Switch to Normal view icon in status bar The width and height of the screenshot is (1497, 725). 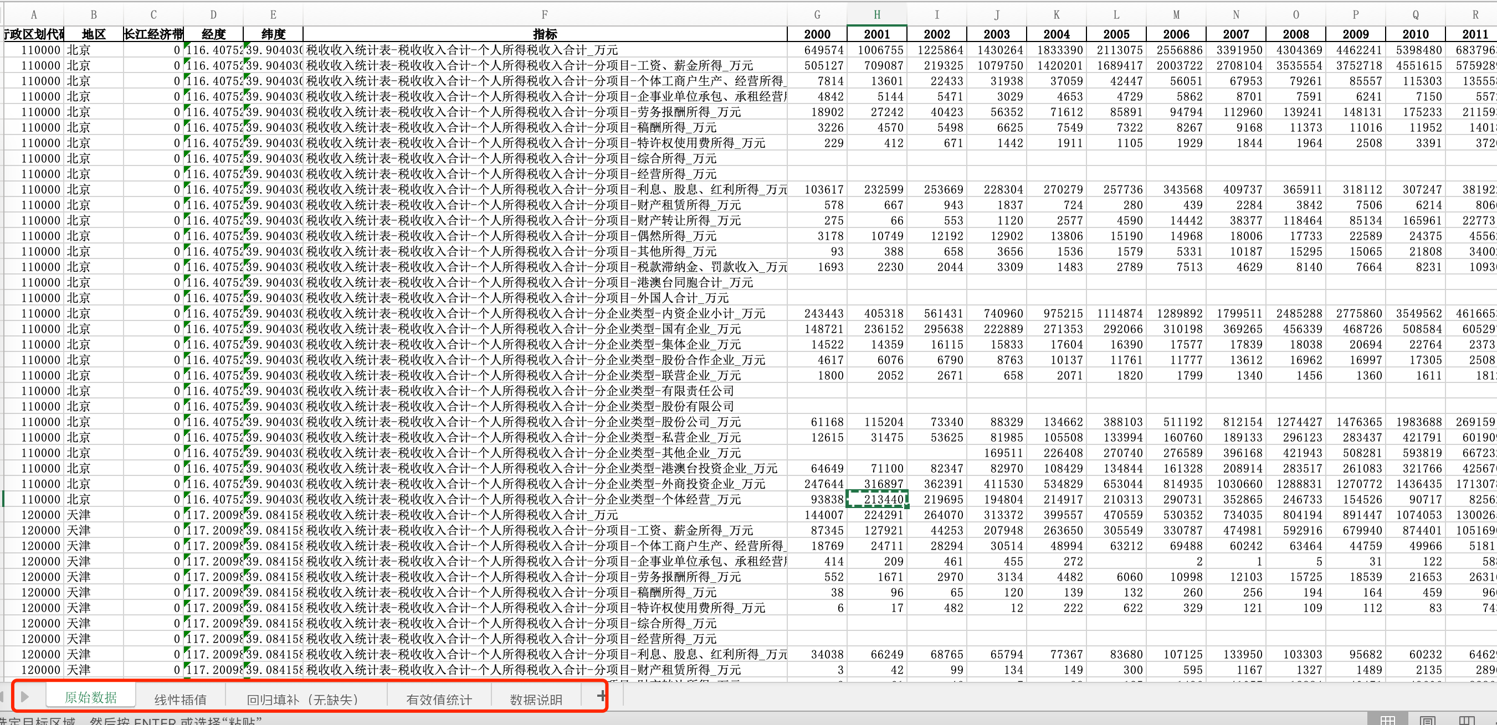pos(1388,720)
